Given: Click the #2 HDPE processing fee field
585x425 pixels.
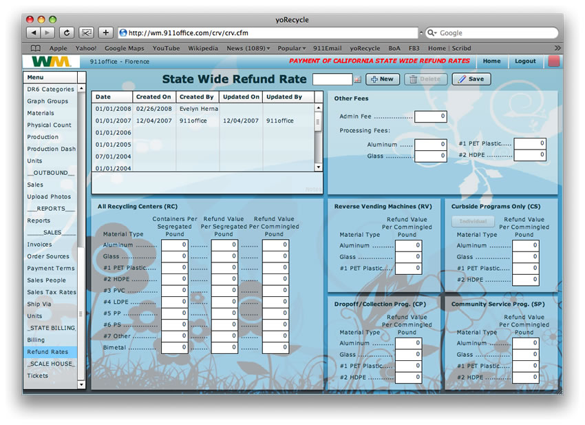Looking at the screenshot, I should click(530, 155).
